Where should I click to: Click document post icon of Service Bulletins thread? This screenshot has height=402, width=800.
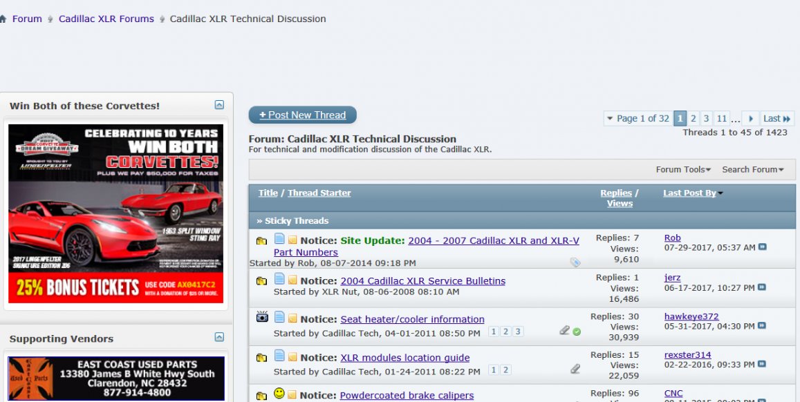pos(279,278)
